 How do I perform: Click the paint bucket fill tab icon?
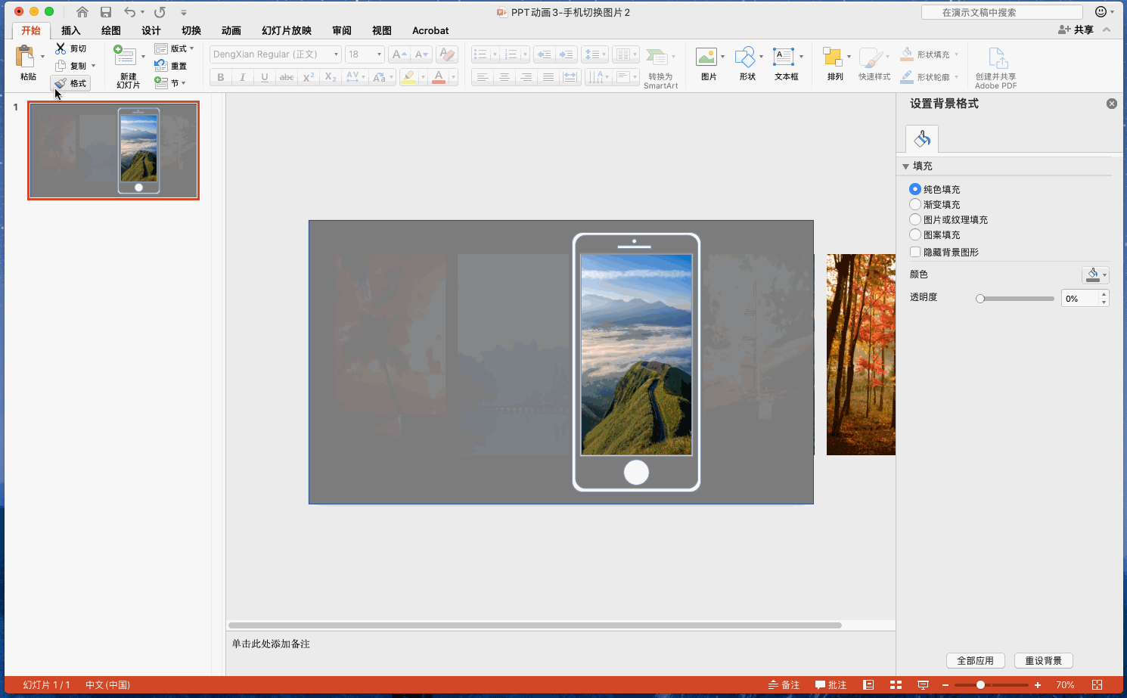click(922, 138)
